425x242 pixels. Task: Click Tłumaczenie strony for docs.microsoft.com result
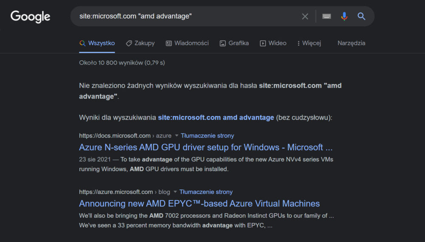(x=207, y=135)
